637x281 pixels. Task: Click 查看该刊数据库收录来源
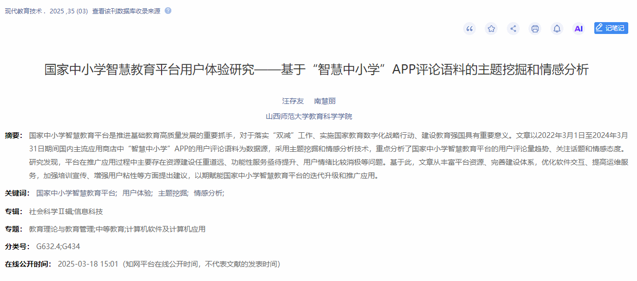pyautogui.click(x=126, y=11)
